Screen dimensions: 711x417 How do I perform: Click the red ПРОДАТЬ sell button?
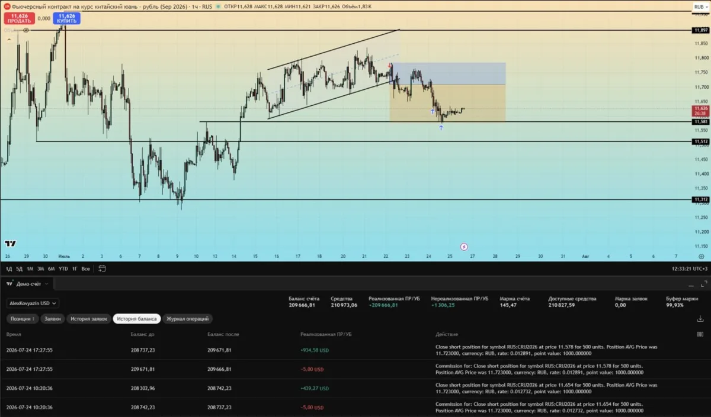coord(20,18)
